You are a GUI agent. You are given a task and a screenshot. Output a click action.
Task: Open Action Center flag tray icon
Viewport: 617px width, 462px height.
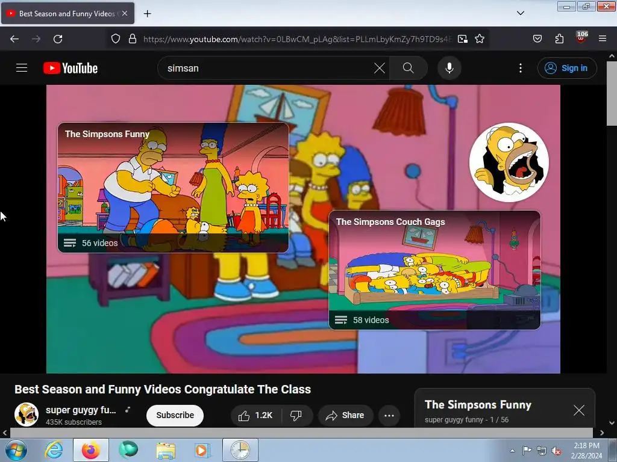(527, 451)
